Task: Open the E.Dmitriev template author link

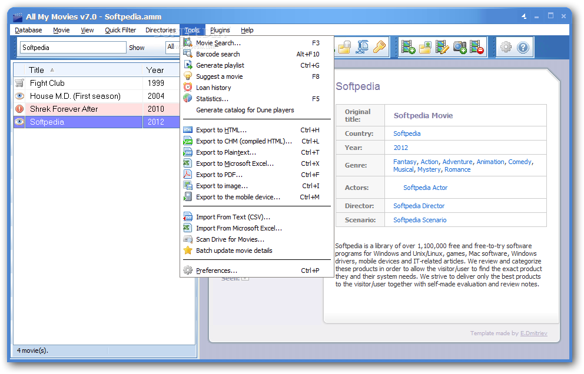Action: (534, 333)
